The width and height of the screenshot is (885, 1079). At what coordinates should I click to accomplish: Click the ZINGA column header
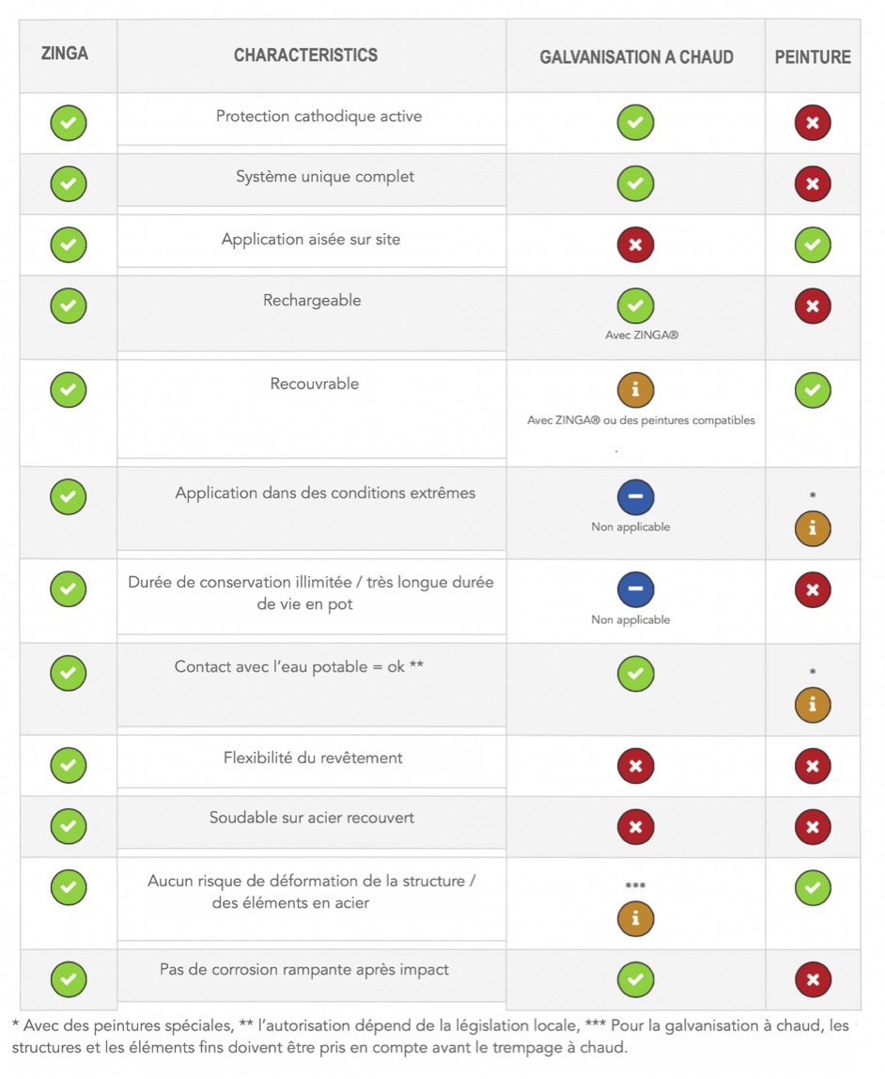coord(65,54)
